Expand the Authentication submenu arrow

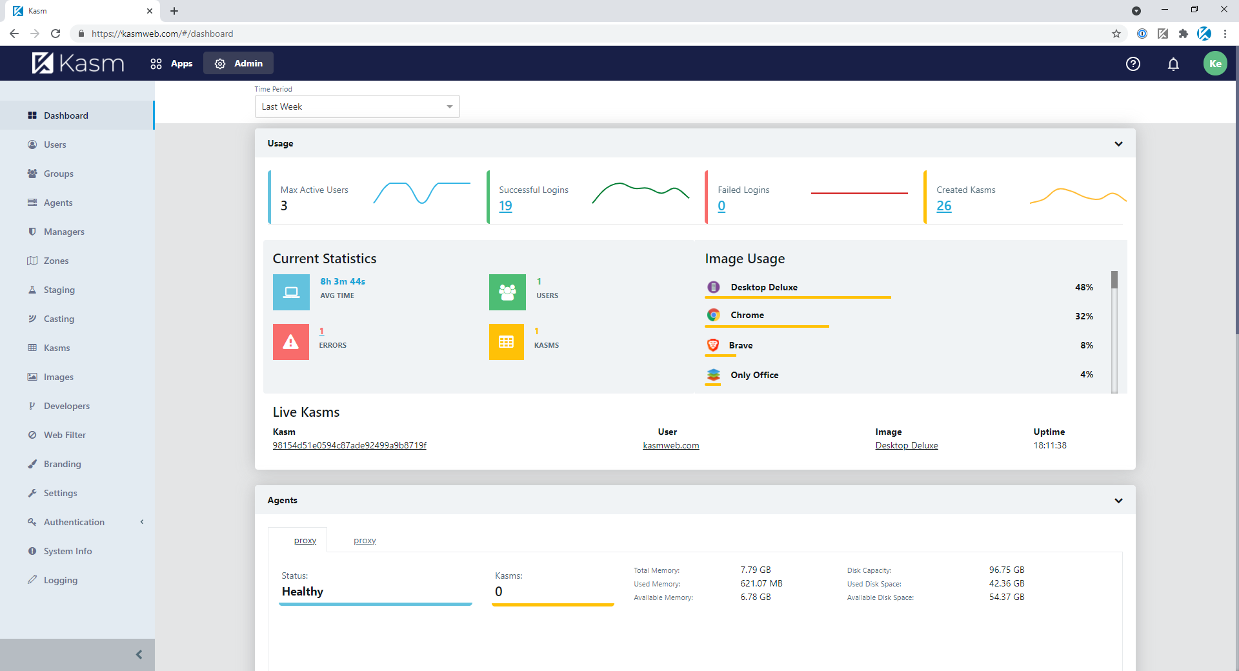coord(142,522)
